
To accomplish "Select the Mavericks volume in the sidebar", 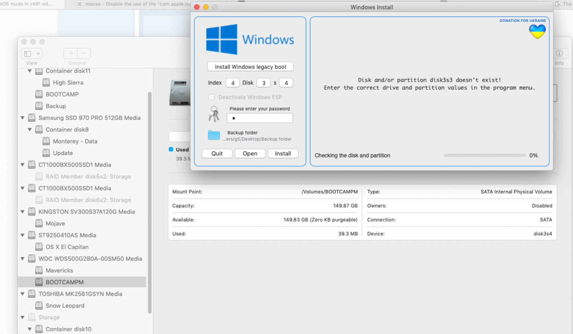I will coord(59,270).
